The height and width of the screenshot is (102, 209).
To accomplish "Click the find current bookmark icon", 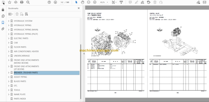I will pos(26,14).
